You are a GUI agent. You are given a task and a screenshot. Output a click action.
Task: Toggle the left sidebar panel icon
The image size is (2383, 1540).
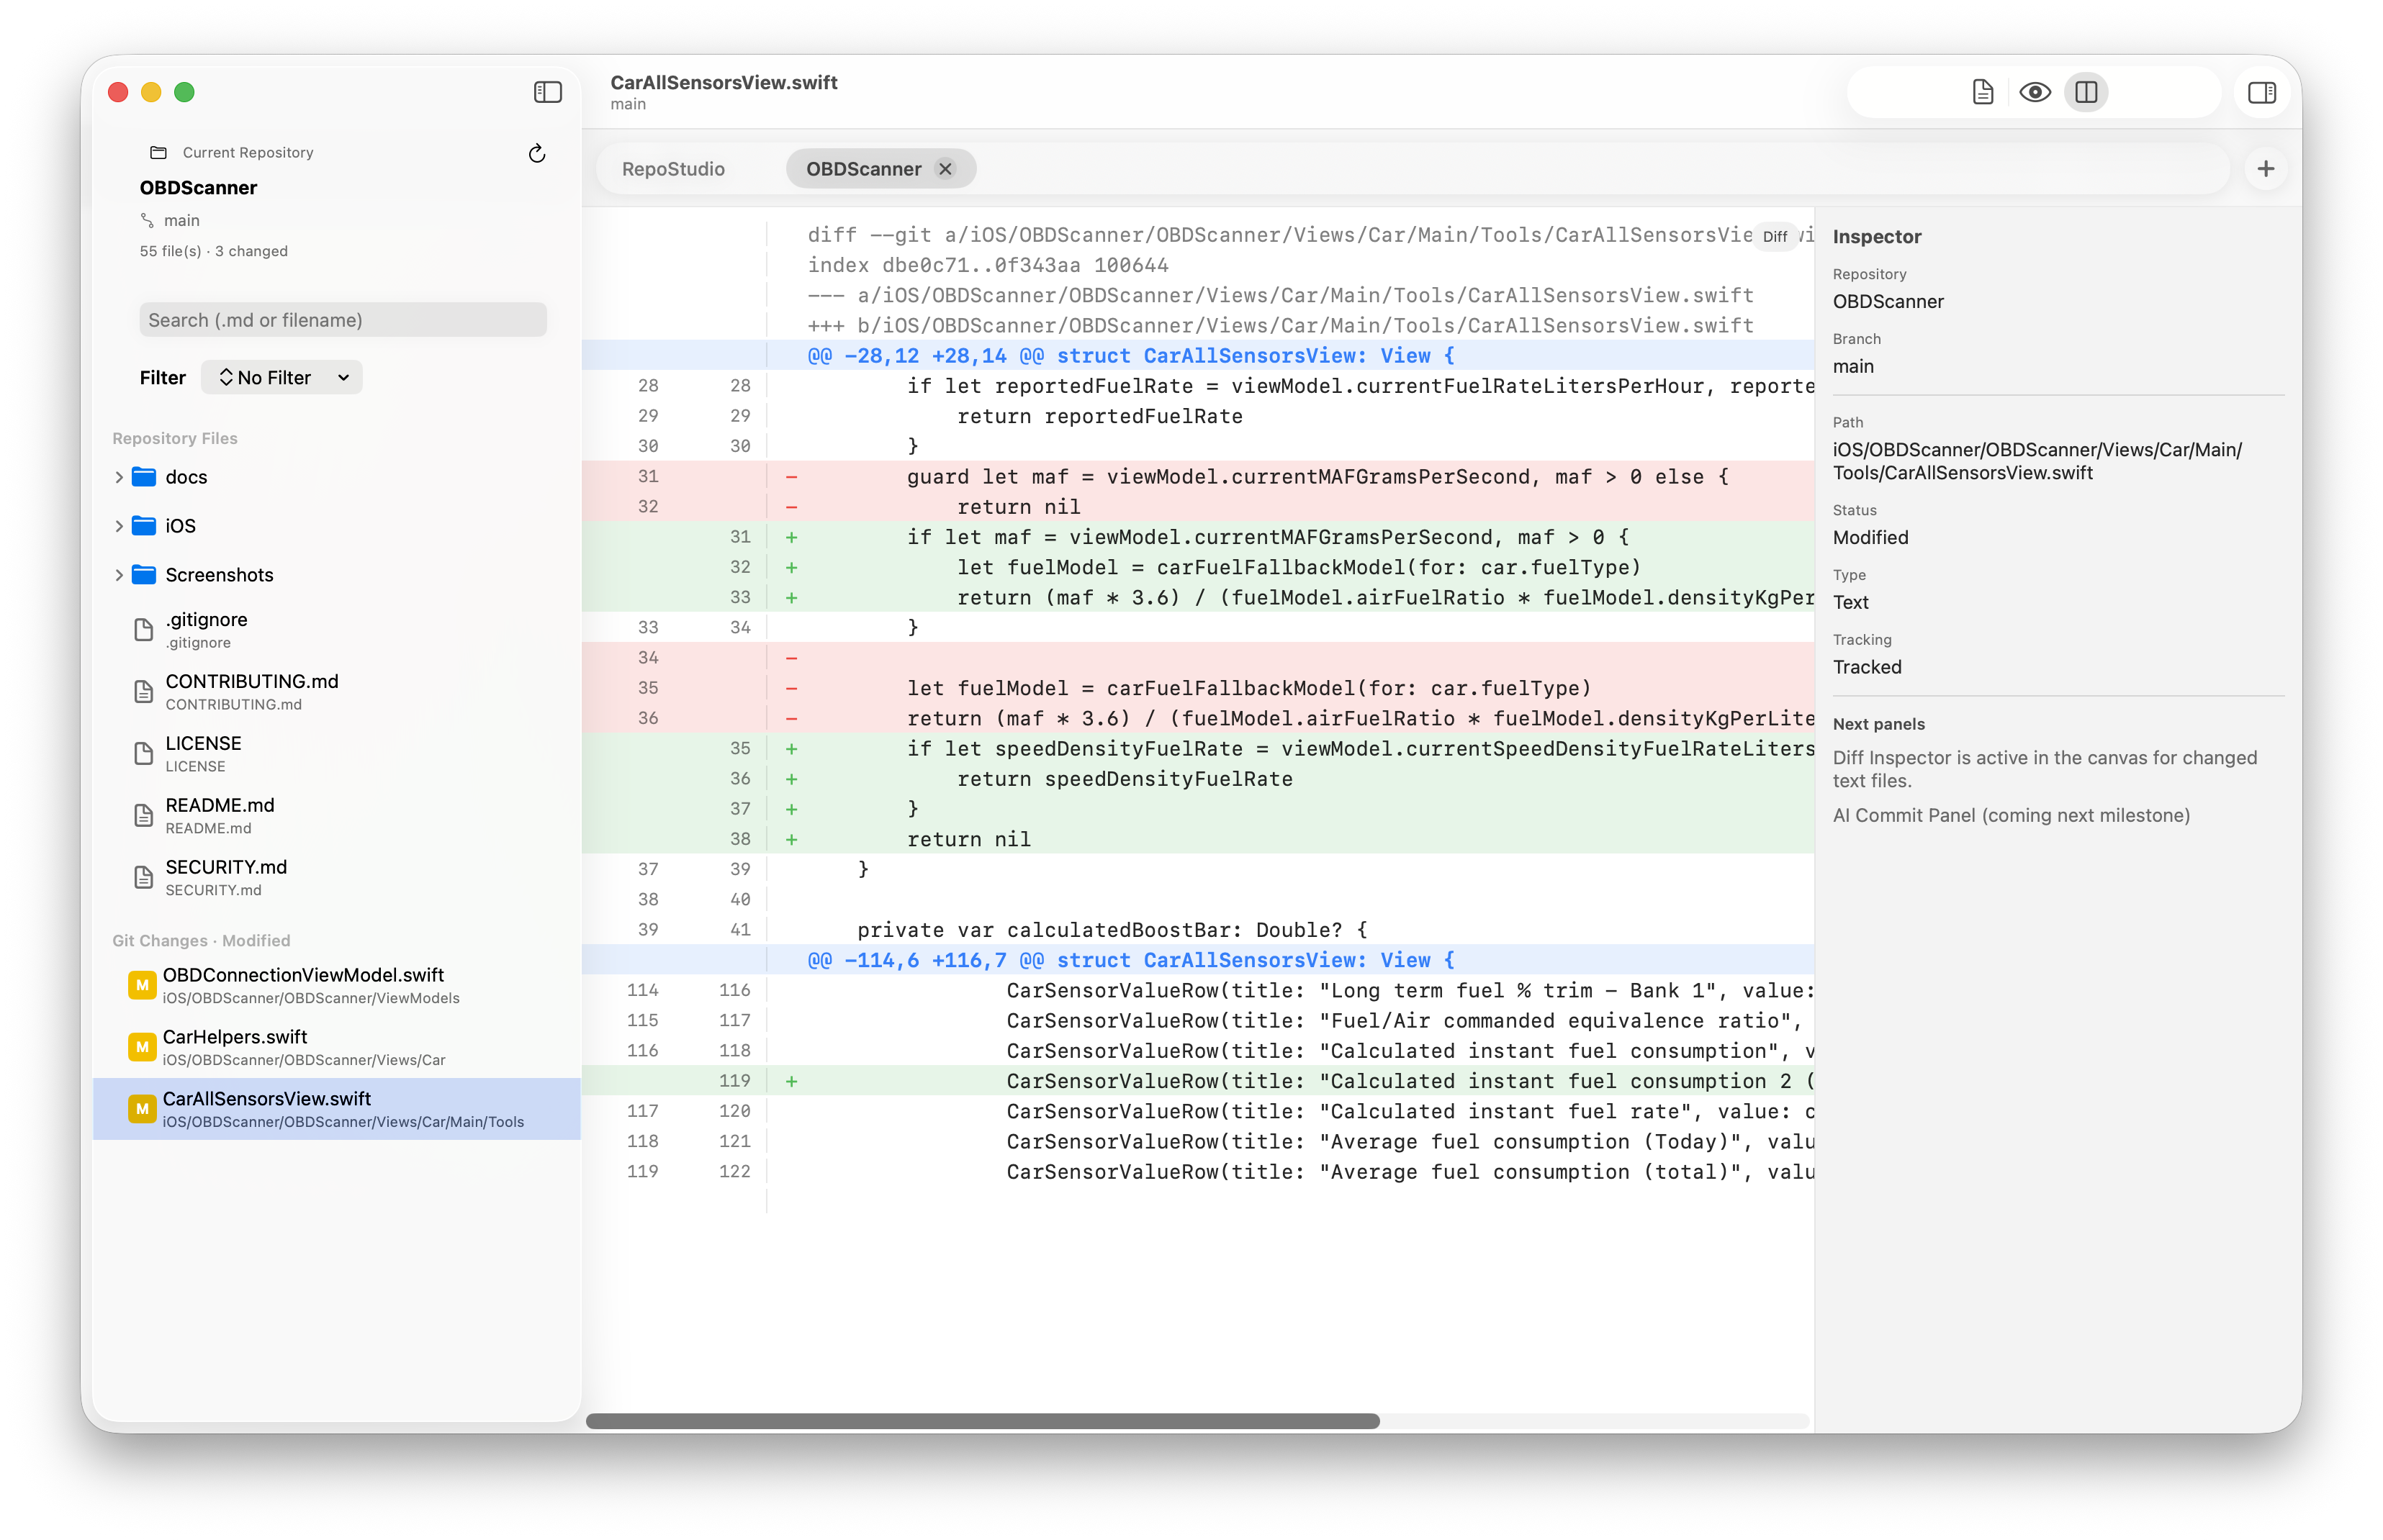[x=547, y=92]
